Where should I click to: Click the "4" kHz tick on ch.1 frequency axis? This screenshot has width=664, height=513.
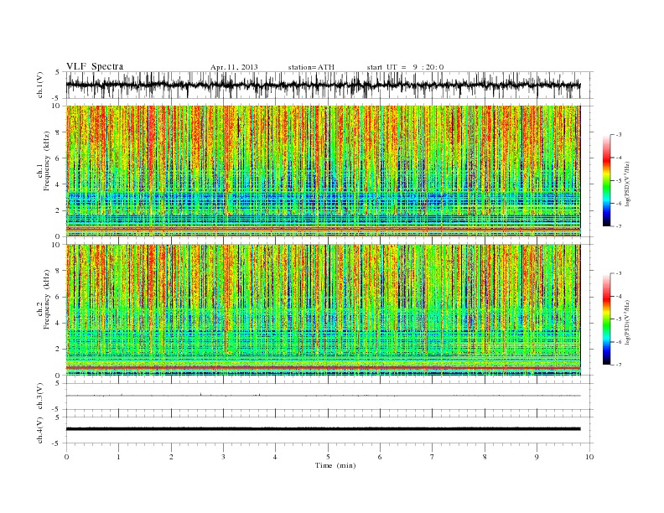click(x=59, y=184)
